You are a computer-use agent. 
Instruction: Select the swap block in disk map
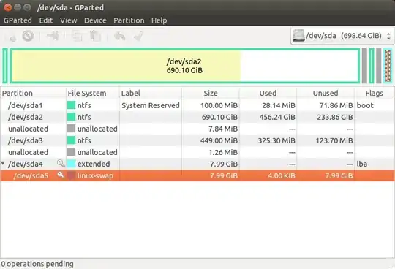point(388,66)
